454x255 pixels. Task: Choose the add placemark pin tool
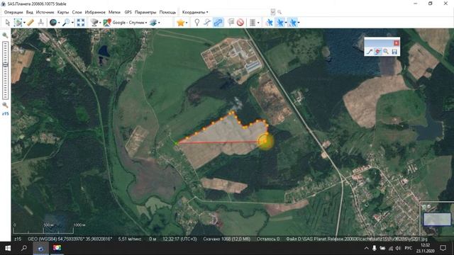[197, 22]
